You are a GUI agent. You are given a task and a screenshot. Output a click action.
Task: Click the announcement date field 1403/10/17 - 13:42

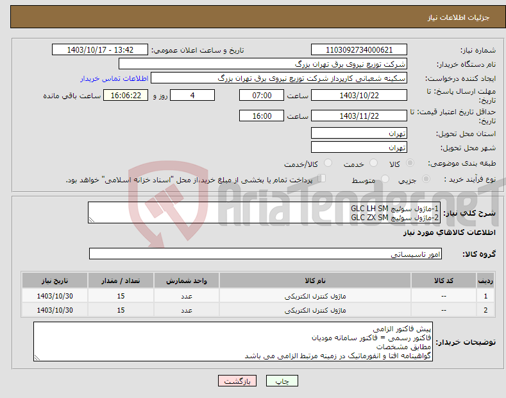[x=100, y=50]
